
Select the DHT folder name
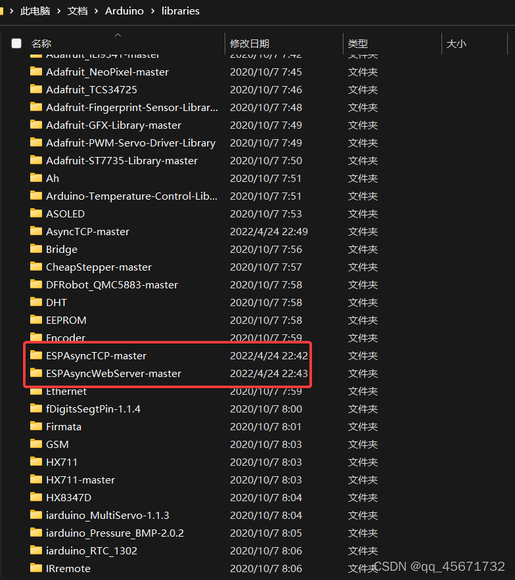click(56, 303)
